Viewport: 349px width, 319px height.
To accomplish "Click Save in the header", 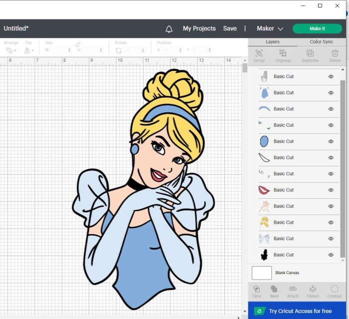I will point(230,28).
